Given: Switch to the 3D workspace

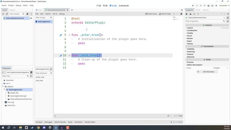Looking at the screenshot, I should pyautogui.click(x=105, y=6).
